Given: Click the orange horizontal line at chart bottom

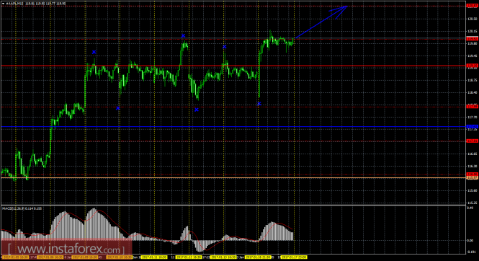Looking at the screenshot, I should (233, 177).
